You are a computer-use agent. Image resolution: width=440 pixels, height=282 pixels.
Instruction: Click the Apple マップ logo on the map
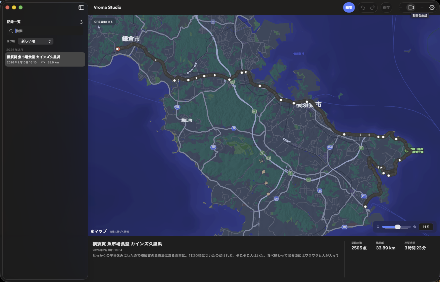click(98, 231)
